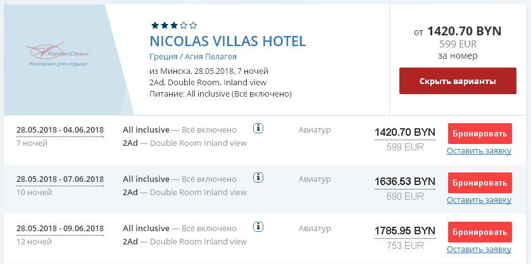This screenshot has height=264, width=531.
Task: Select dates 28.05.2018 - 07.06.2018
Action: click(x=60, y=179)
